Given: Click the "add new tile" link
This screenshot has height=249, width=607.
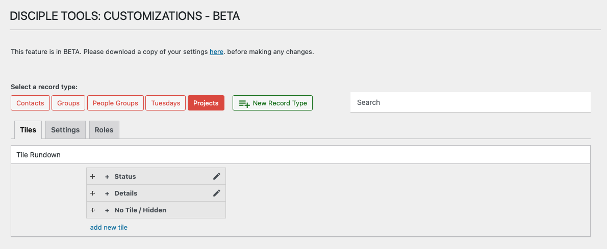Looking at the screenshot, I should (x=109, y=228).
